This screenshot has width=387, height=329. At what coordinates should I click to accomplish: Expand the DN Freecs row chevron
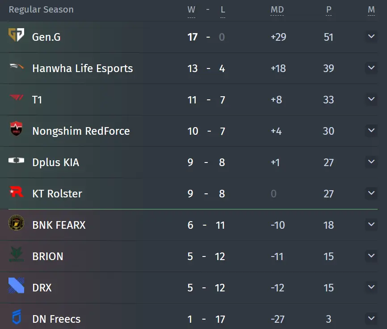[371, 318]
